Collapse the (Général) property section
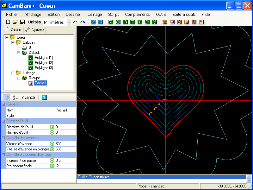This screenshot has height=190, width=253. pyautogui.click(x=3, y=104)
